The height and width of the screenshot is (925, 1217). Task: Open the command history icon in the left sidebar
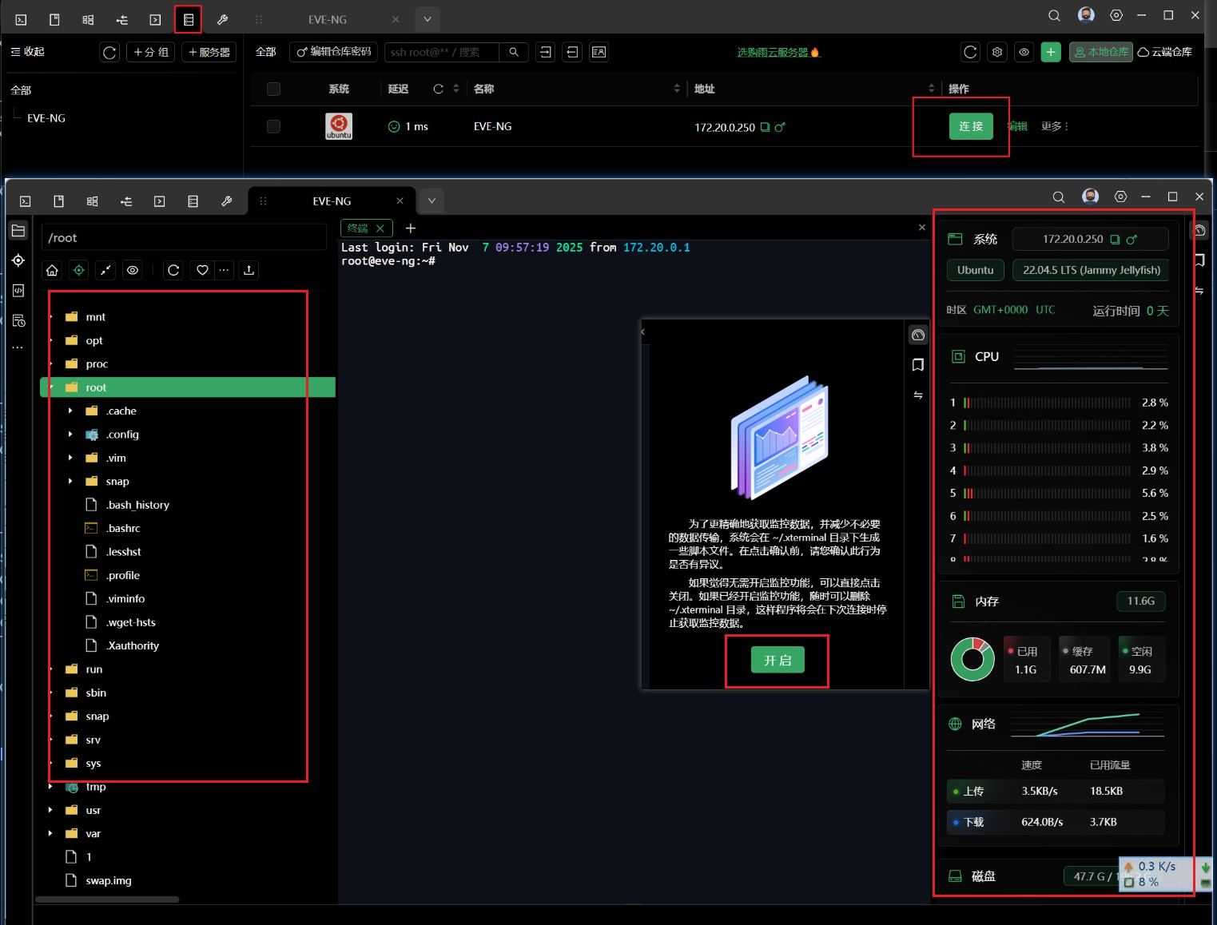point(18,320)
